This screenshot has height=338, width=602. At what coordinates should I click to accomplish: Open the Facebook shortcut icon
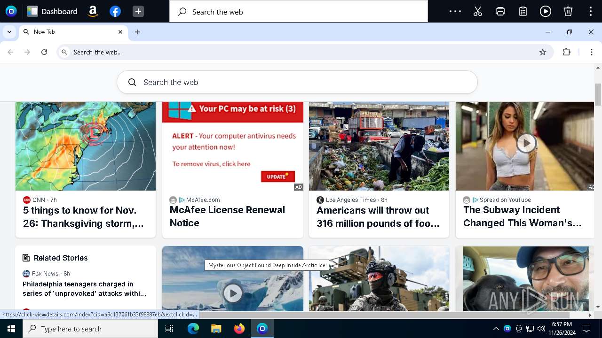[115, 11]
